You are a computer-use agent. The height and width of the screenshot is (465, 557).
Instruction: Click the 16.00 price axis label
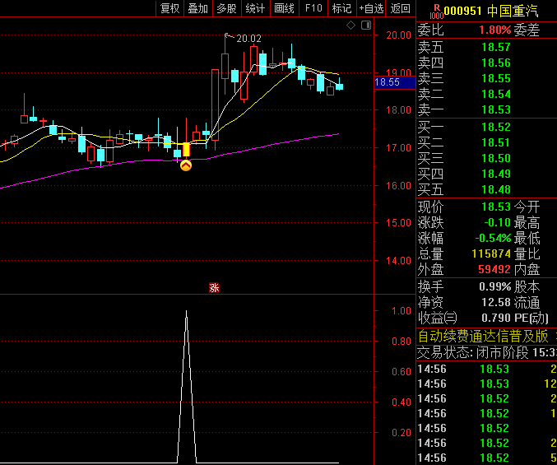point(398,185)
